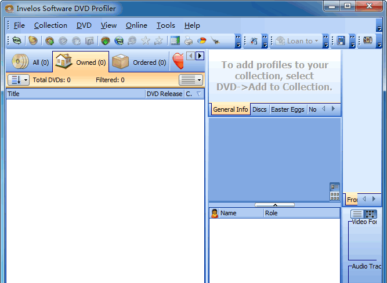Open the sort order dropdown
This screenshot has width=387, height=283.
pyautogui.click(x=19, y=80)
